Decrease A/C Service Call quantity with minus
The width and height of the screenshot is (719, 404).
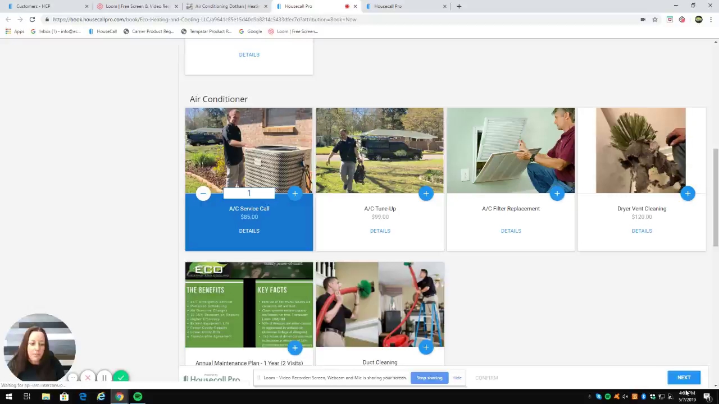coord(203,194)
